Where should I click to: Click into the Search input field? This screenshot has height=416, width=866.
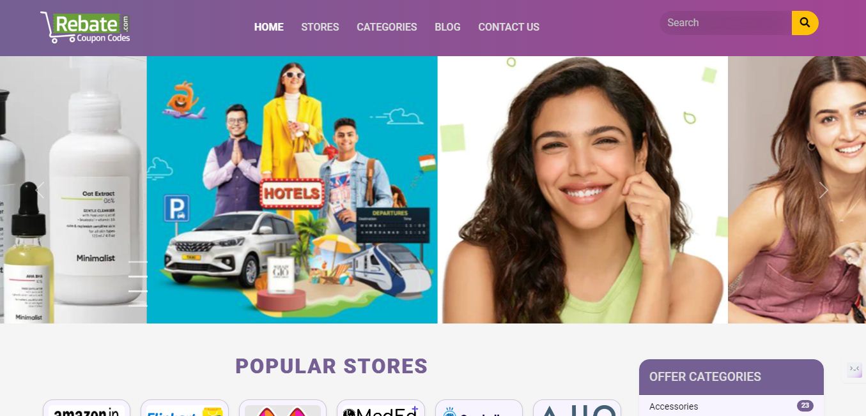pyautogui.click(x=726, y=23)
